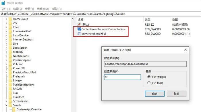201x112 pixels.
Task: Click the HomeGroup folder icon
Action: coord(10,19)
